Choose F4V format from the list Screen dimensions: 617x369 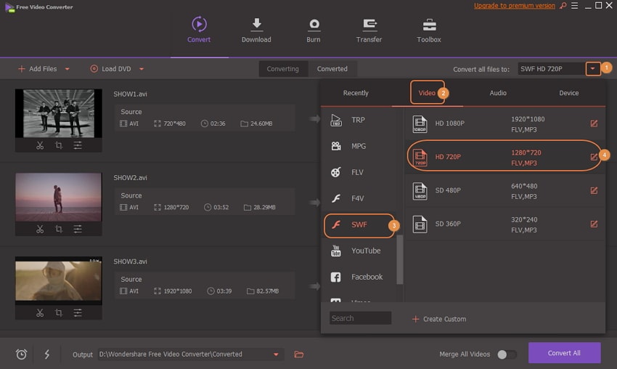point(359,198)
